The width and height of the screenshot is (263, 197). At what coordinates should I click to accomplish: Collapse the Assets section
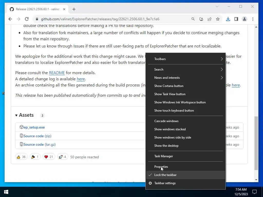(x=24, y=115)
